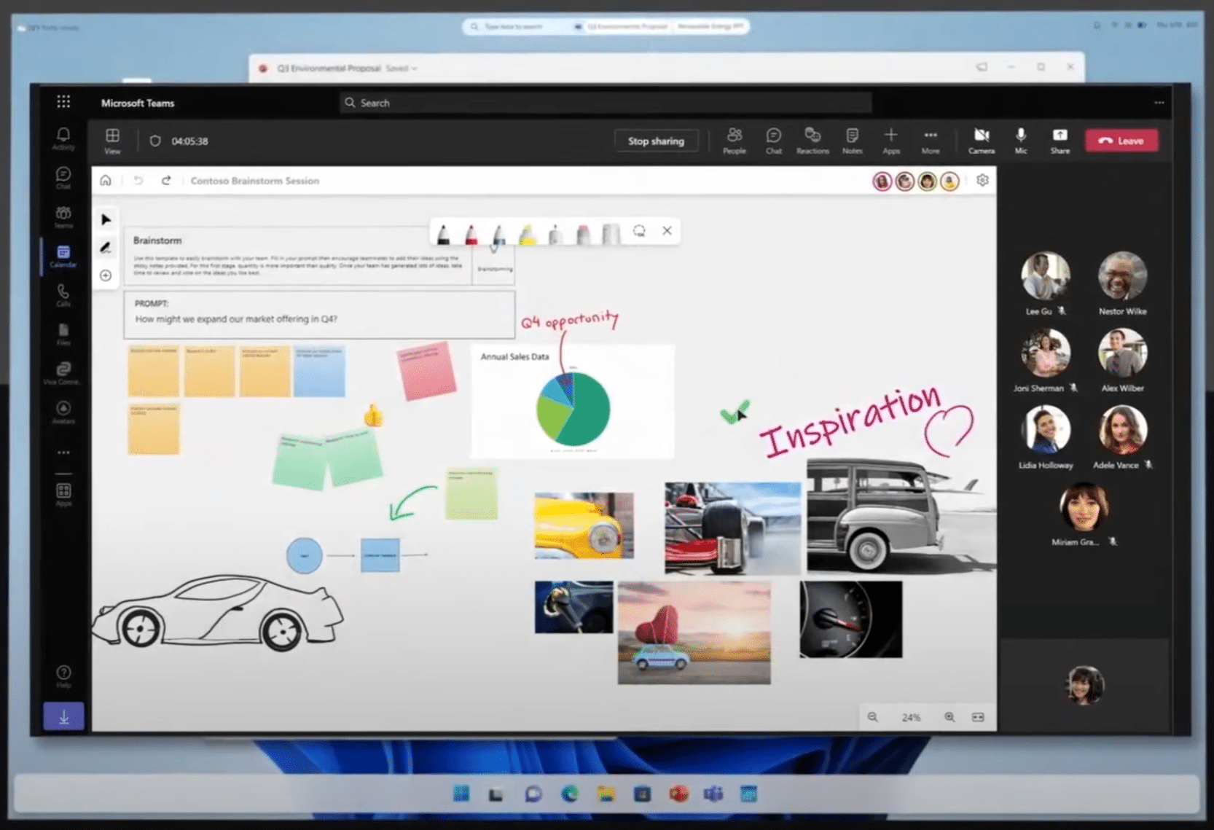This screenshot has height=830, width=1214.
Task: Open Activity in the left sidebar
Action: pyautogui.click(x=63, y=138)
